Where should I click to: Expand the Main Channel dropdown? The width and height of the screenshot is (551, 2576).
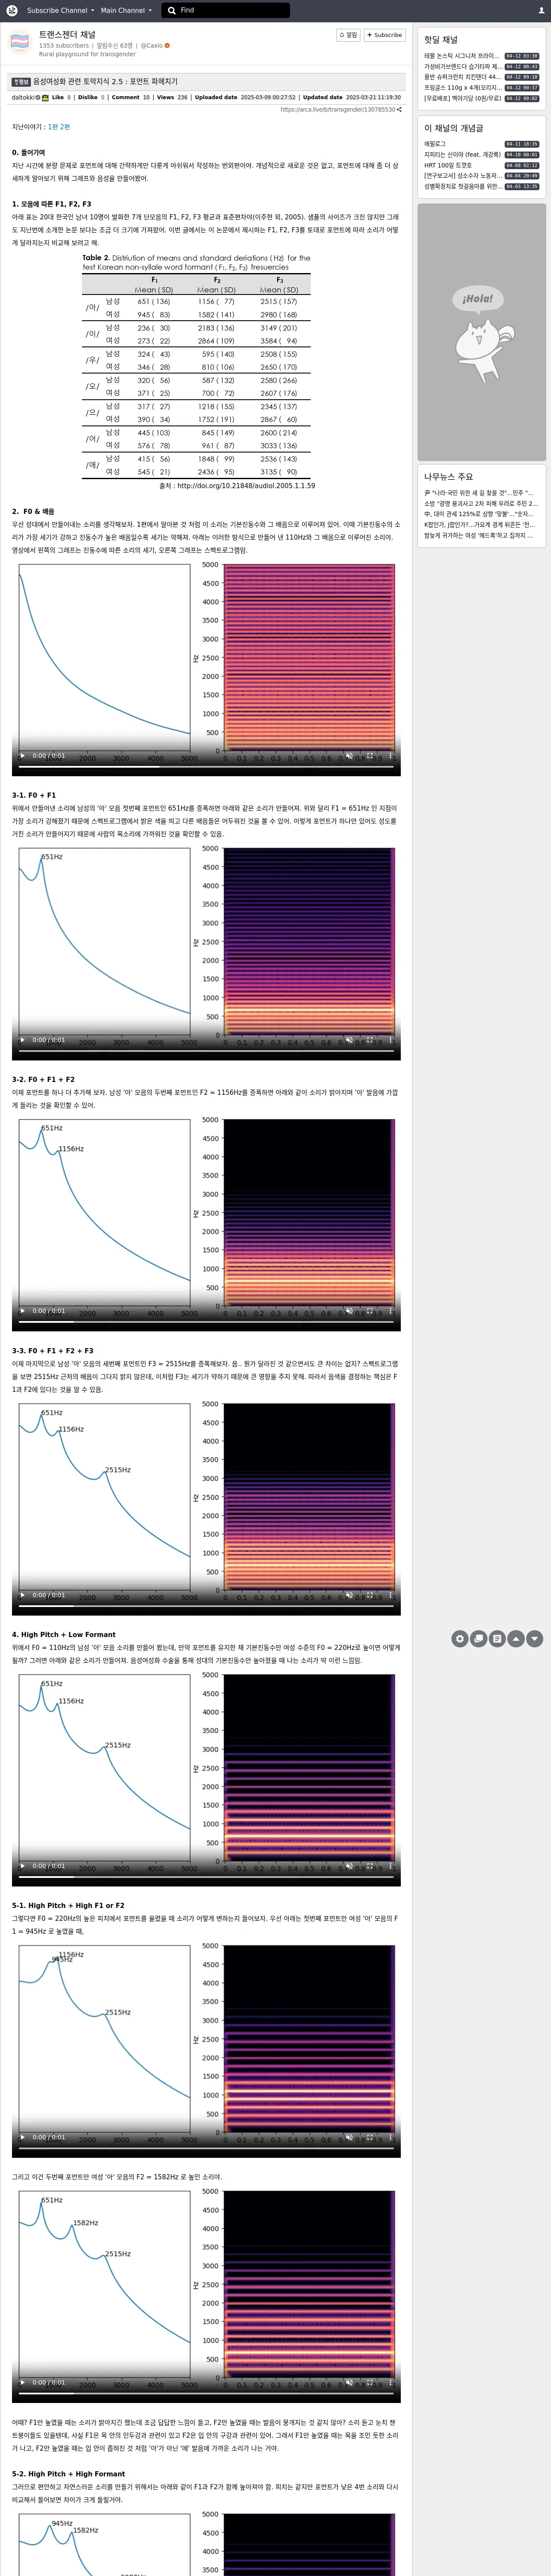126,10
